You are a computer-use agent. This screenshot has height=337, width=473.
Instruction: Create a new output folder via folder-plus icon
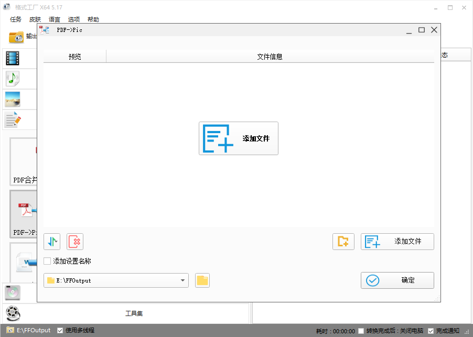click(x=343, y=242)
